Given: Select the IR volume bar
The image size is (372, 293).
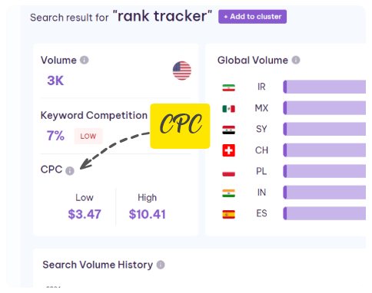Looking at the screenshot, I should tap(324, 87).
